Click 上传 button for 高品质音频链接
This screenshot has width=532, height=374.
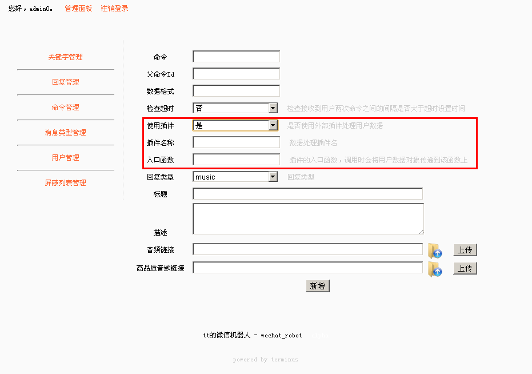click(465, 268)
